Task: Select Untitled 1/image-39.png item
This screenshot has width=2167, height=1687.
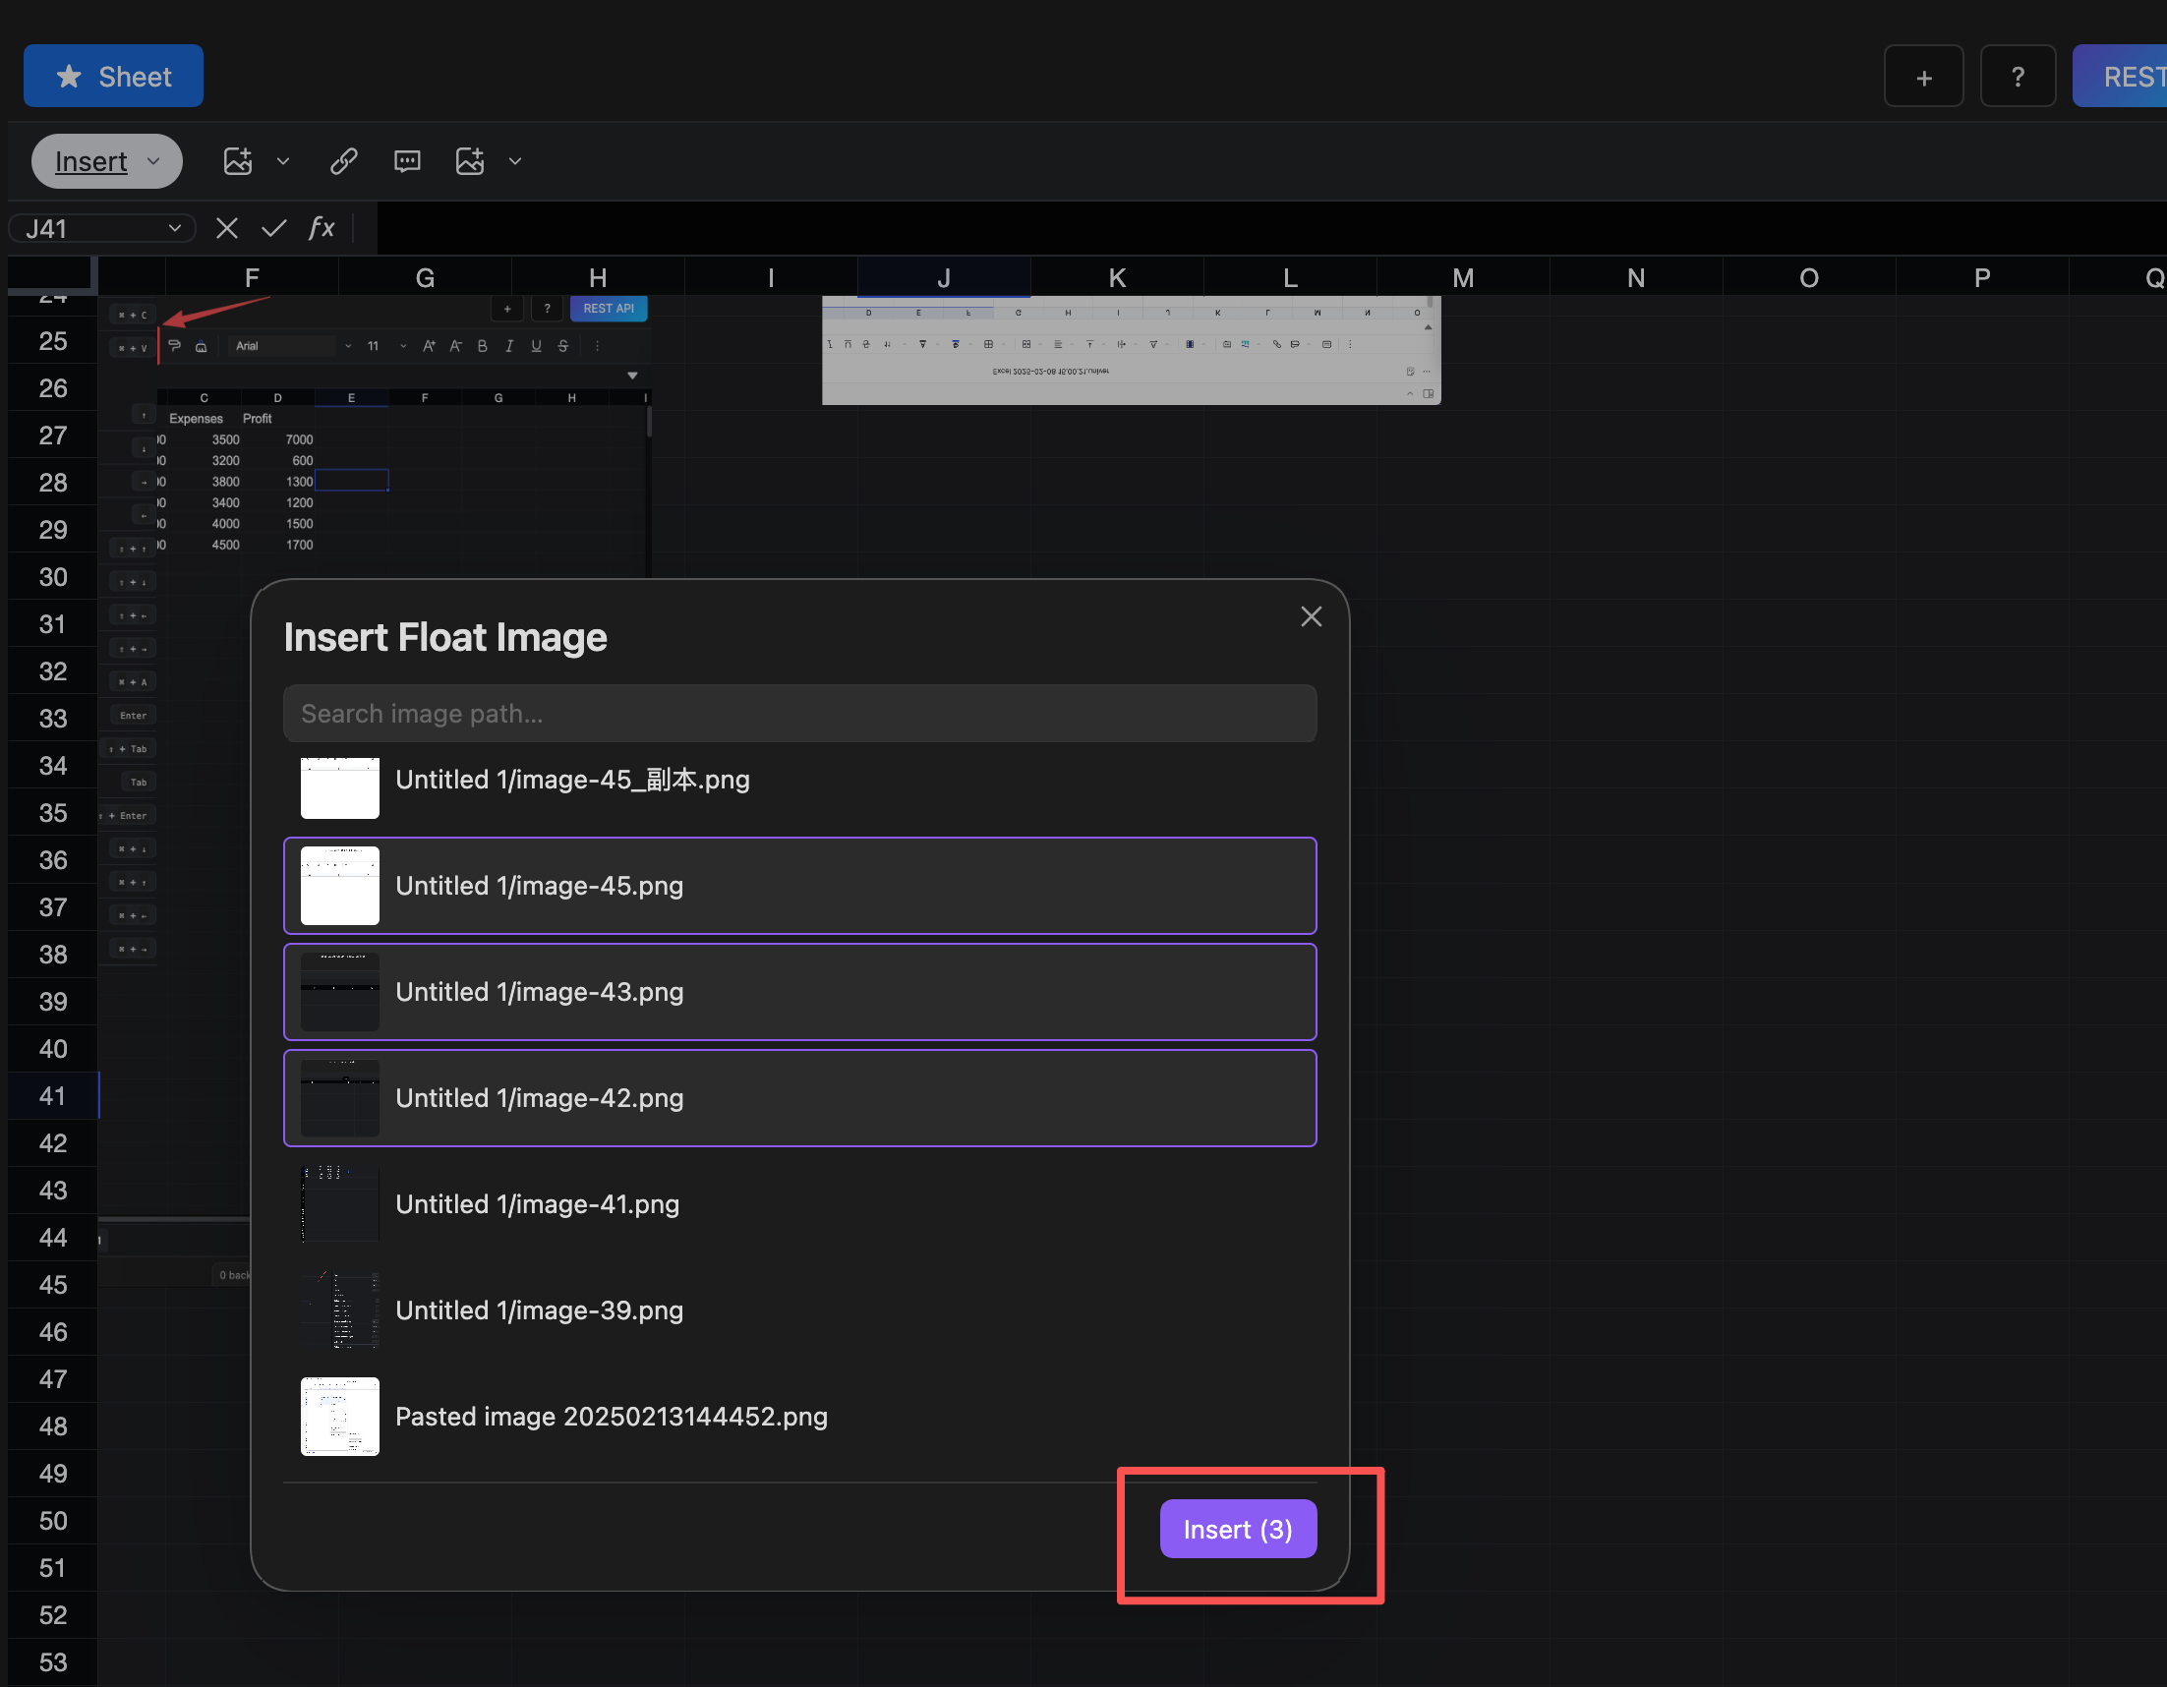Action: point(799,1309)
